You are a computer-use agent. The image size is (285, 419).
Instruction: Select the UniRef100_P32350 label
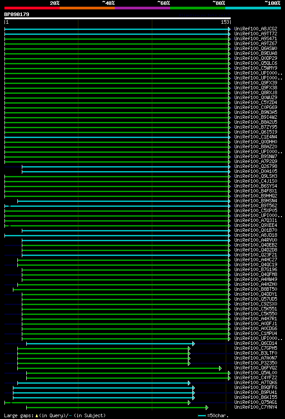(x=256, y=363)
